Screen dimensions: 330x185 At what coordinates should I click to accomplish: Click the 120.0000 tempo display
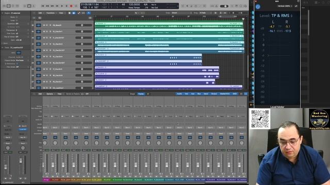pos(134,5)
